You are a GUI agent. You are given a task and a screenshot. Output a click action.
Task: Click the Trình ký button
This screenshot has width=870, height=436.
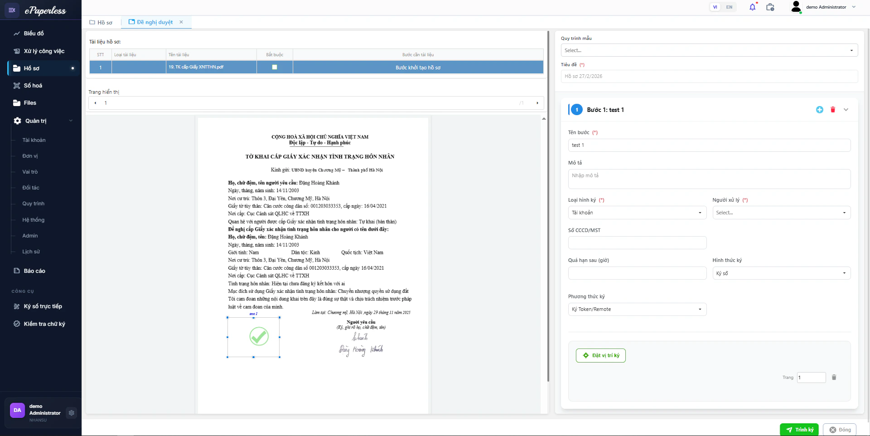(x=799, y=430)
